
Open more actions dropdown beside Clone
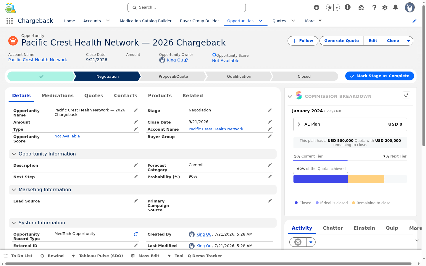[409, 41]
